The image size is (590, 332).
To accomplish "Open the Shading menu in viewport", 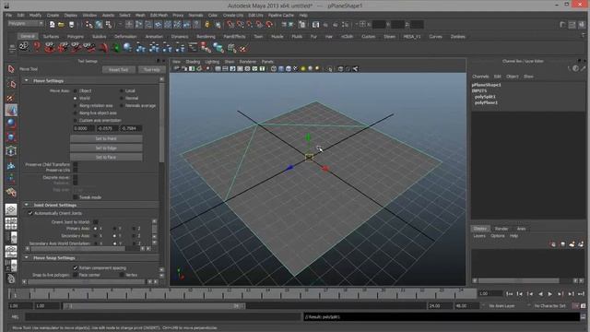I will pos(193,62).
